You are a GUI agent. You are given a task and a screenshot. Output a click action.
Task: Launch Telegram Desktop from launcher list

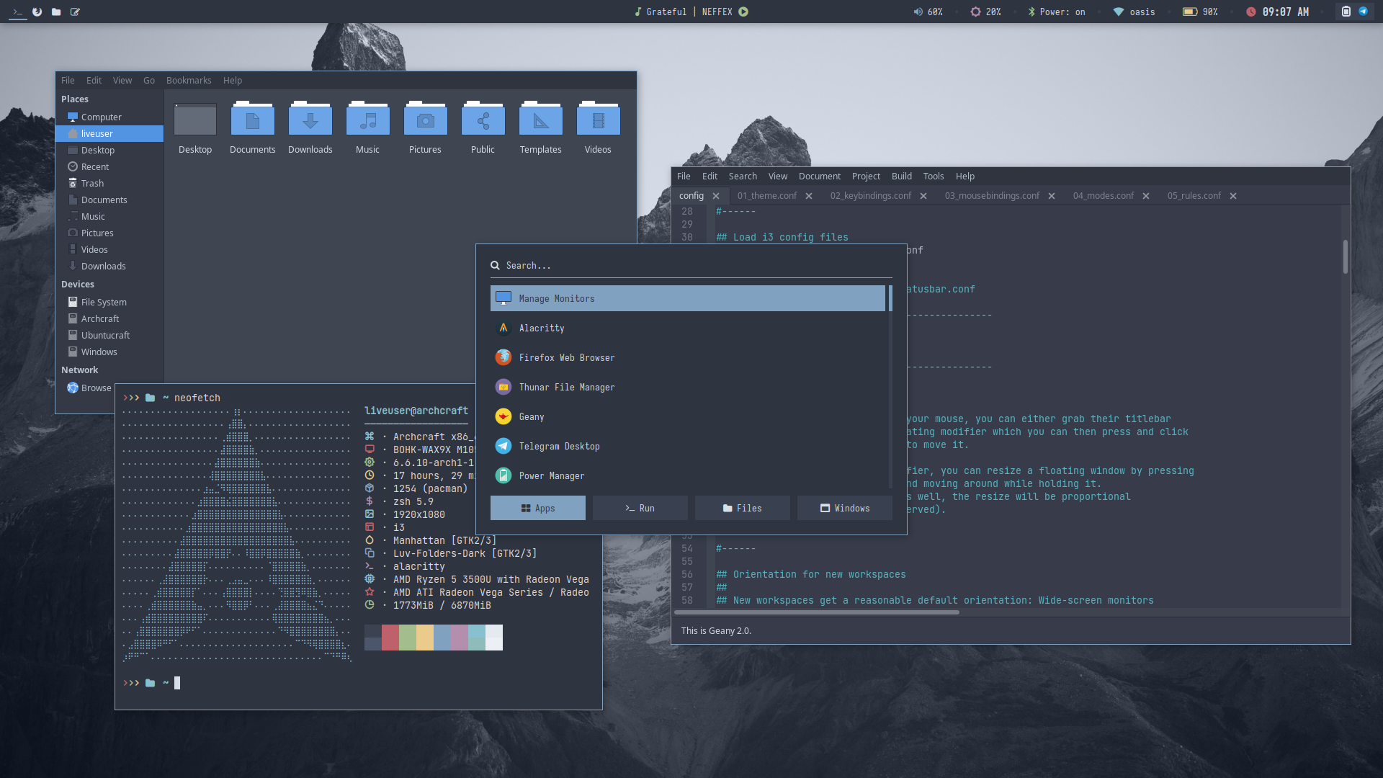pos(559,447)
